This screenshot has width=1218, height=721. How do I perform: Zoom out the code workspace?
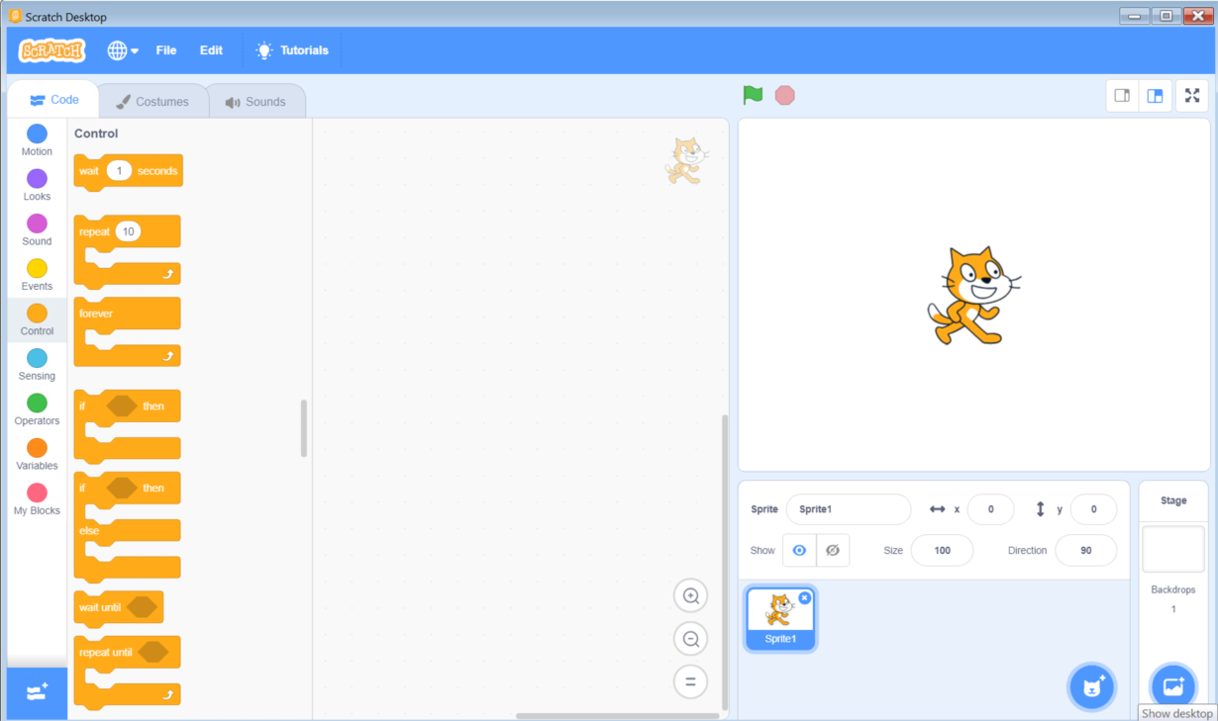click(690, 638)
